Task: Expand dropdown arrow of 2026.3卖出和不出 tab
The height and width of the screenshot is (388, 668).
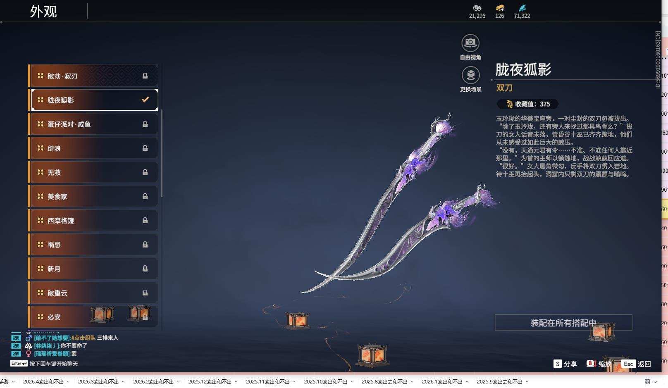Action: tap(123, 382)
